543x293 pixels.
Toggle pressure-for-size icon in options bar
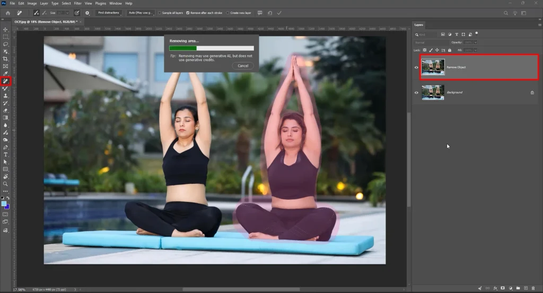tap(77, 13)
